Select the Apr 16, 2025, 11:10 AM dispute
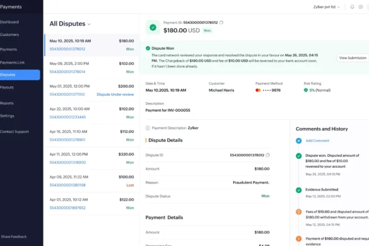Viewport: 369px width, 246px height. [x=92, y=136]
